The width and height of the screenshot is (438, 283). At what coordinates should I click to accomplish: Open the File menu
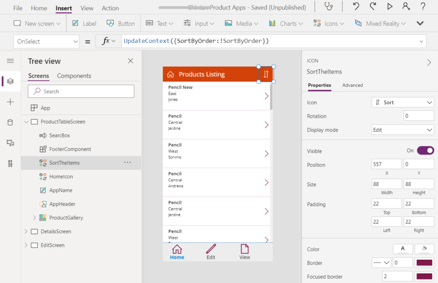18,8
